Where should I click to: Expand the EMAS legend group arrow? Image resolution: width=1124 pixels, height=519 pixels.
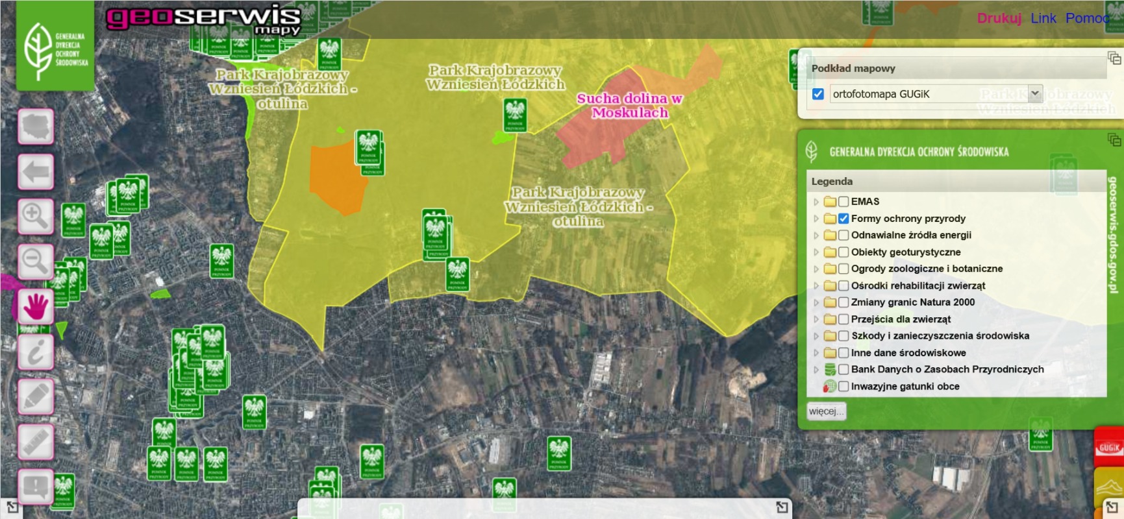coord(816,202)
